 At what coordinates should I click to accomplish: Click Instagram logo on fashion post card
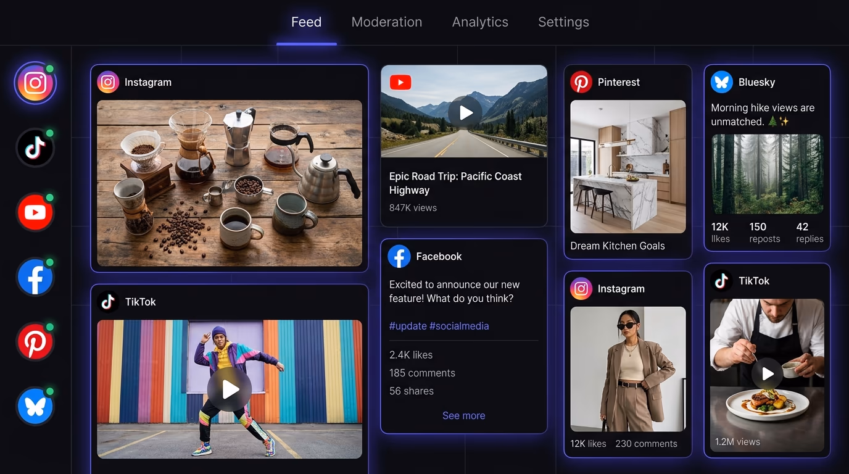point(581,288)
